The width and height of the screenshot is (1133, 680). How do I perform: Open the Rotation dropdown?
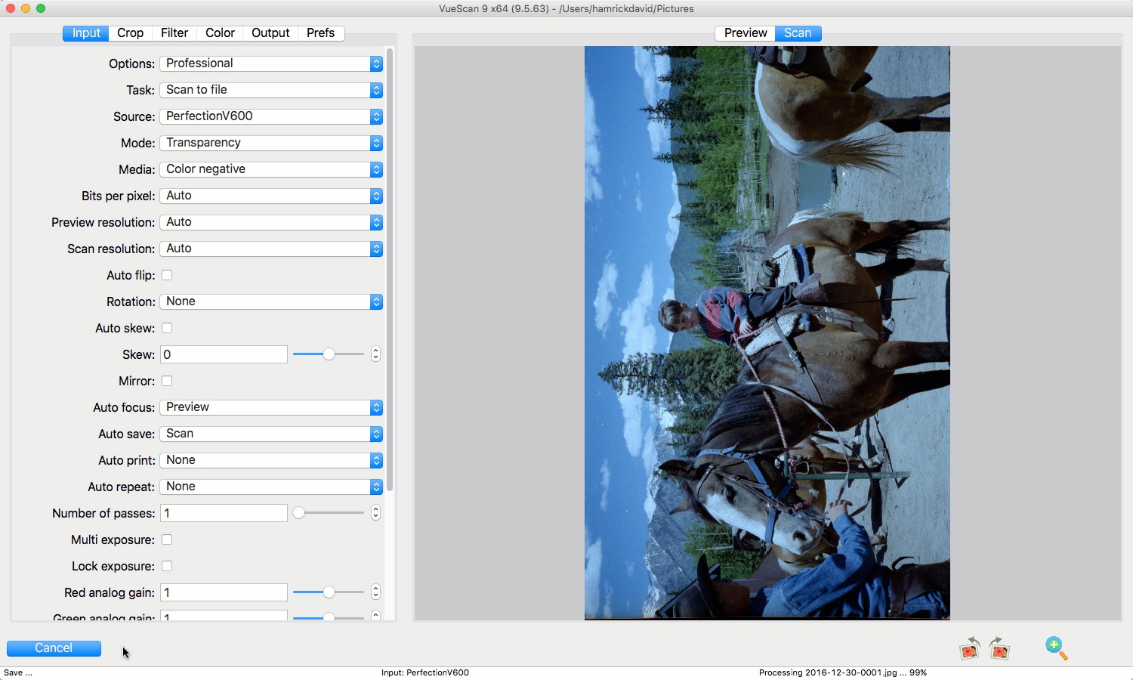click(x=270, y=301)
